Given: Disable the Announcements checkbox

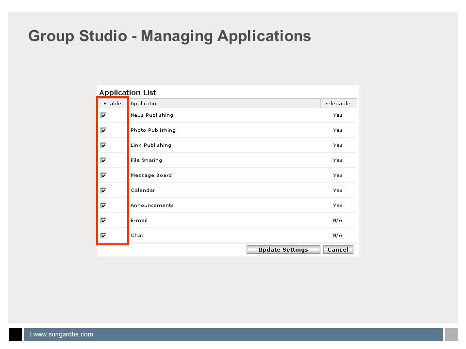Looking at the screenshot, I should [103, 206].
